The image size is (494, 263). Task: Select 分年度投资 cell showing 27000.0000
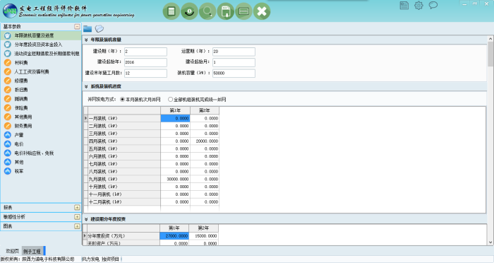coord(174,236)
